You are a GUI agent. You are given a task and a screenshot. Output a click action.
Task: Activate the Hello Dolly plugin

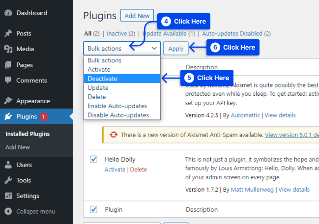click(115, 169)
